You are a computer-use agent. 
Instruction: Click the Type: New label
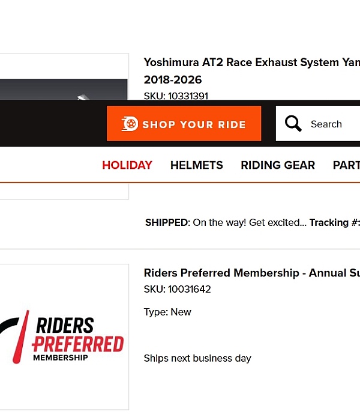pos(167,312)
